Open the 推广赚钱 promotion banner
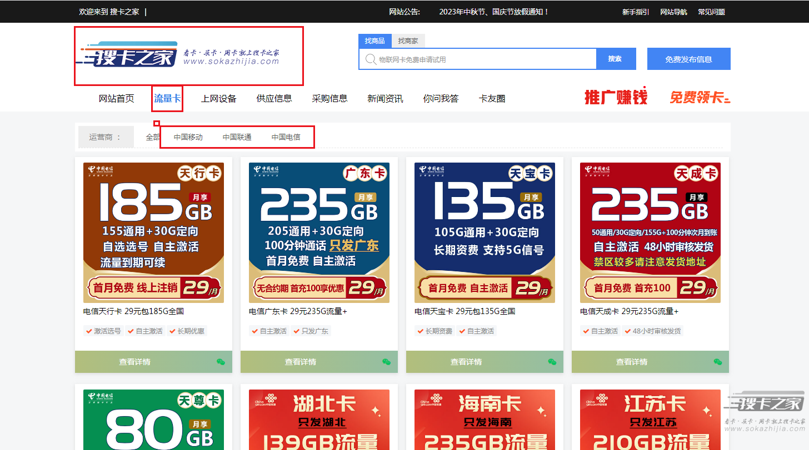 (x=616, y=97)
